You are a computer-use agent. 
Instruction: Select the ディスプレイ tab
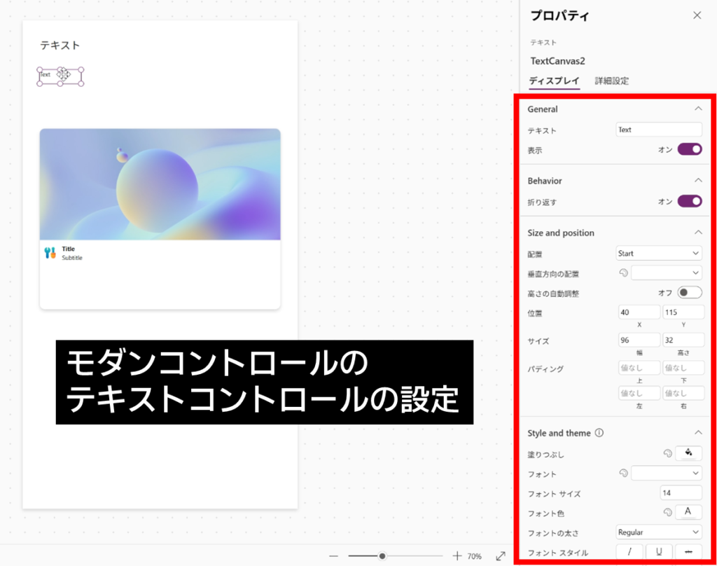tap(554, 81)
